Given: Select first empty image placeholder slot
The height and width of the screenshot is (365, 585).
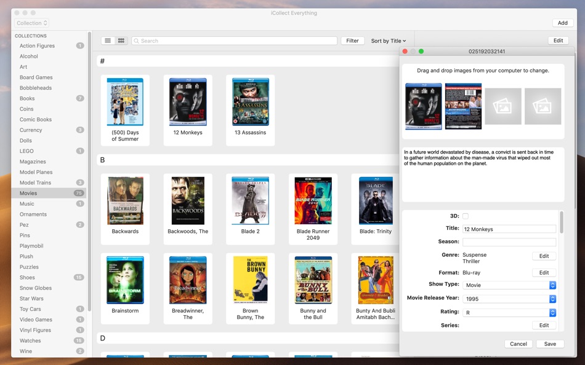Looking at the screenshot, I should (x=503, y=106).
